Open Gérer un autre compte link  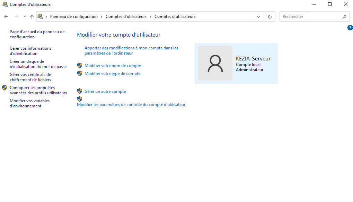[x=105, y=92]
